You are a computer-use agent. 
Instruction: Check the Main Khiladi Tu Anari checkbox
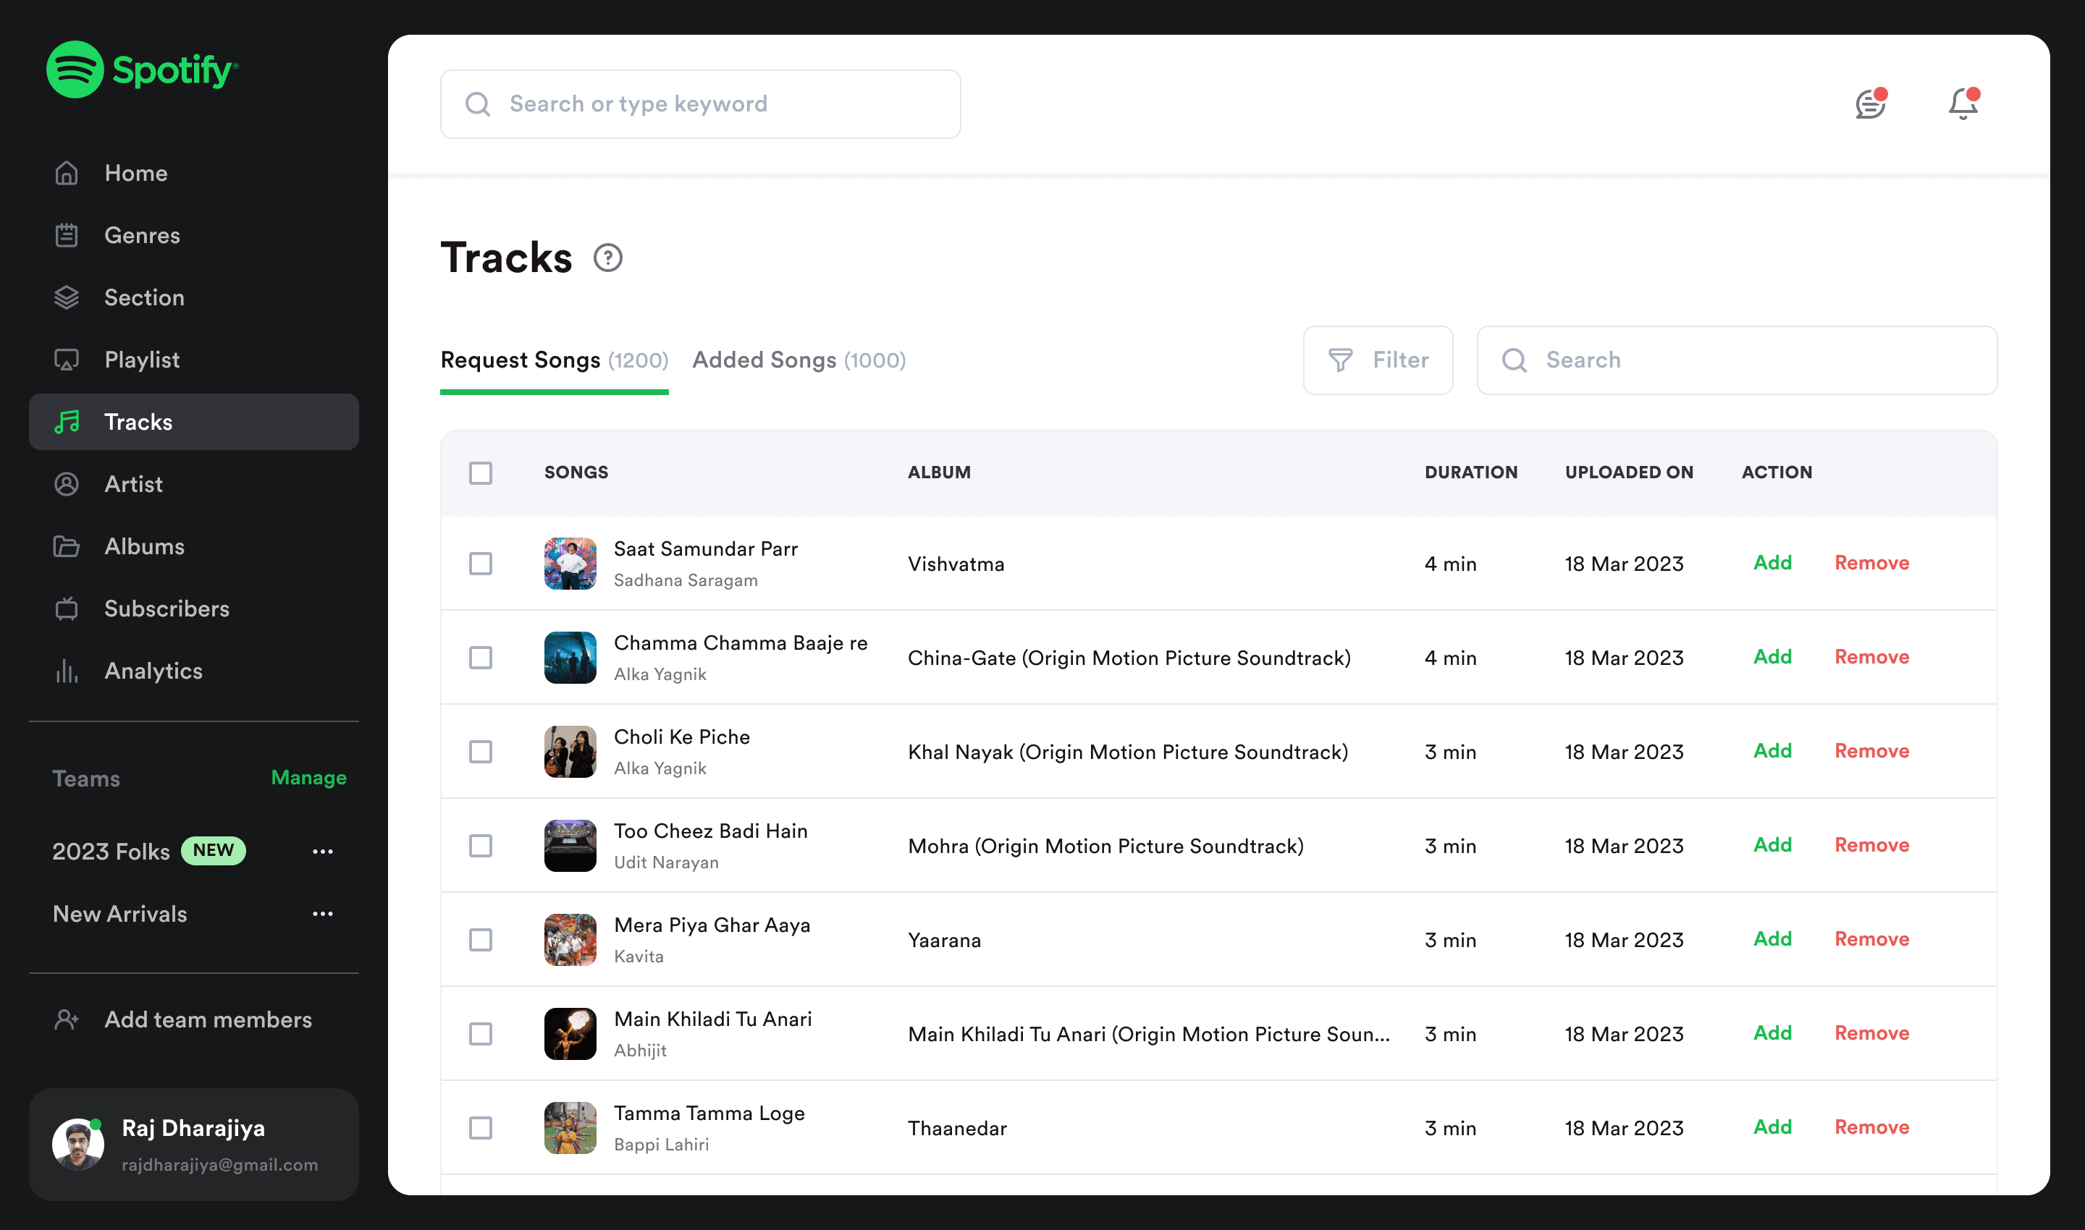[481, 1035]
